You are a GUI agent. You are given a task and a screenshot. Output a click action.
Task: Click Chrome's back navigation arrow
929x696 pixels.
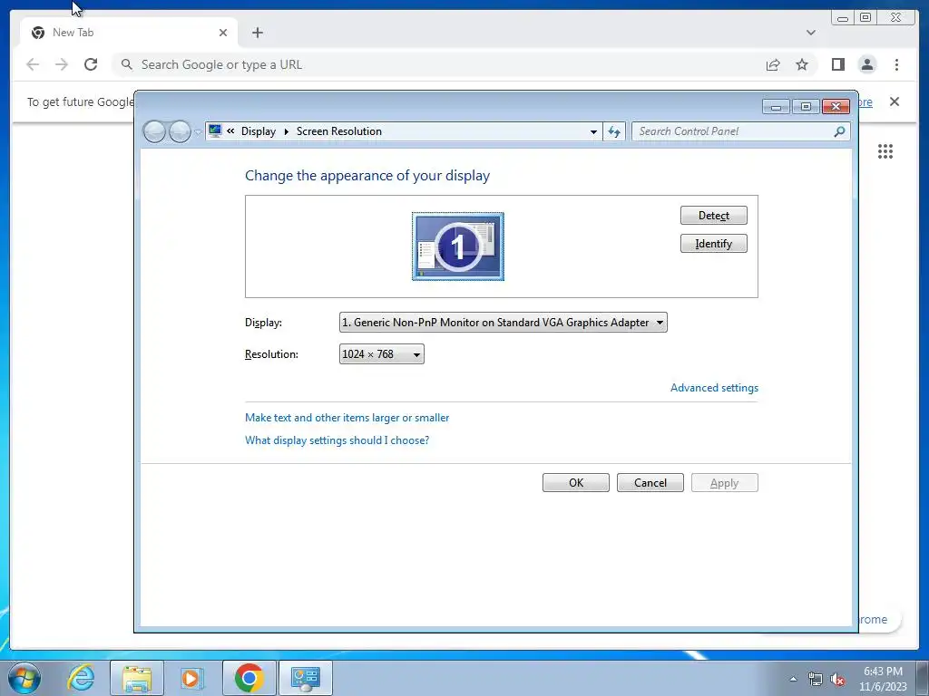pos(33,64)
